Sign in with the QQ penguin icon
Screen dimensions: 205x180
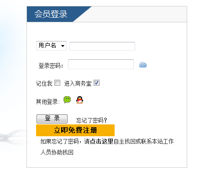pyautogui.click(x=79, y=100)
